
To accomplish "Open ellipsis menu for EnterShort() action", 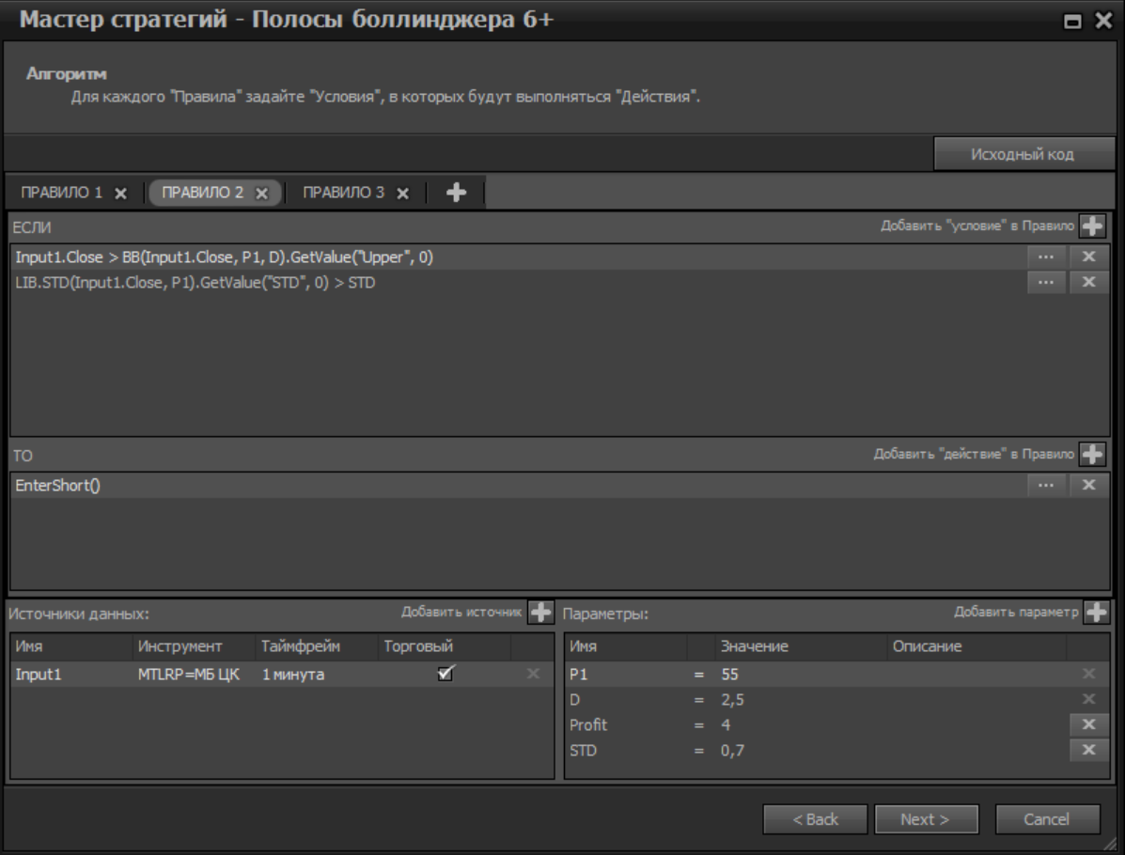I will (x=1045, y=485).
